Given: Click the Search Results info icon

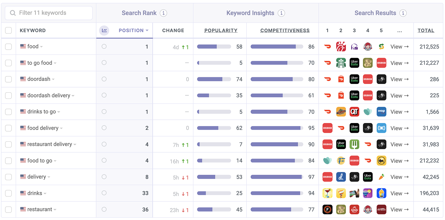Looking at the screenshot, I should [x=403, y=13].
